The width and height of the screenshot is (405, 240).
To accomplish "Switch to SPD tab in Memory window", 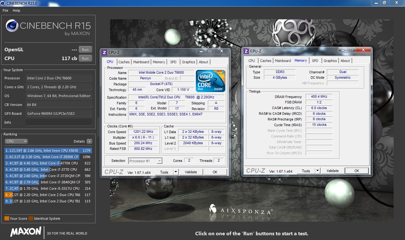I will tap(315, 61).
